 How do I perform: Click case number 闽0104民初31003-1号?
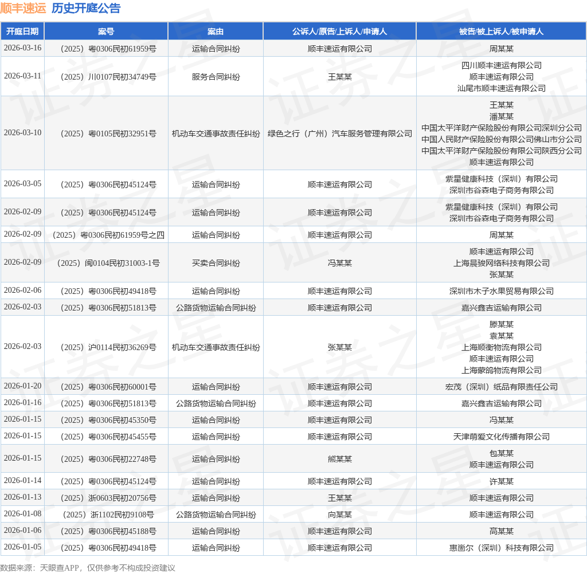coord(108,263)
